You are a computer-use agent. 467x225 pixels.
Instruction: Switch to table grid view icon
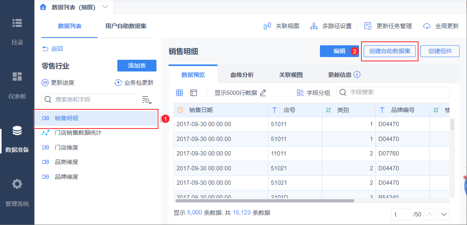[x=179, y=93]
